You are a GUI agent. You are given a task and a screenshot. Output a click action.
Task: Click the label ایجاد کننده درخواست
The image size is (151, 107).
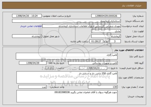(133, 26)
